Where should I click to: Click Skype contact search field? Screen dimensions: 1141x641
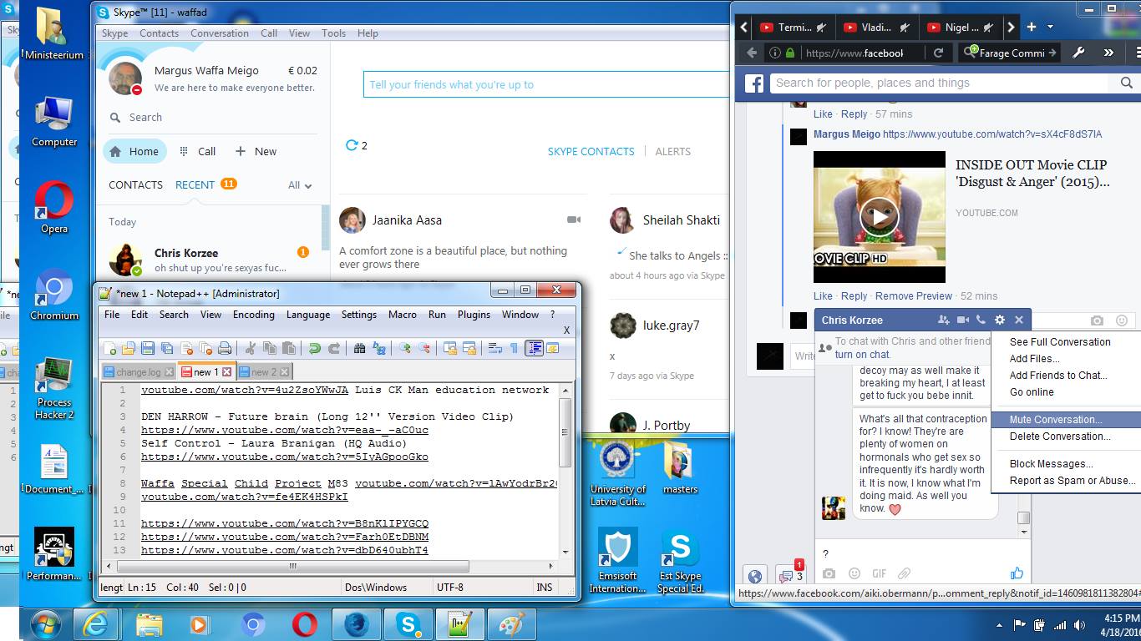pos(213,118)
